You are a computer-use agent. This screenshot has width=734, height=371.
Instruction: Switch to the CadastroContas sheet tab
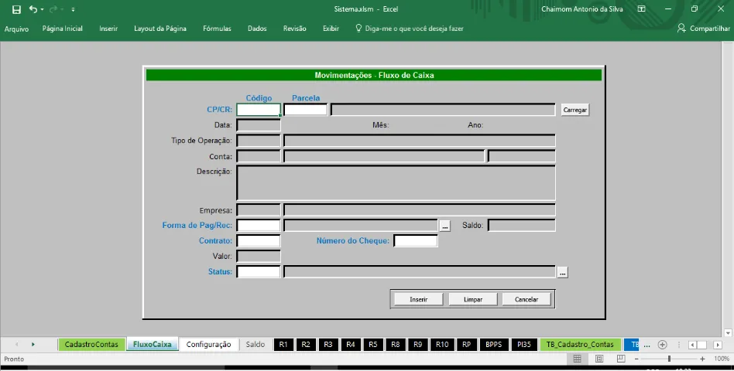click(91, 345)
